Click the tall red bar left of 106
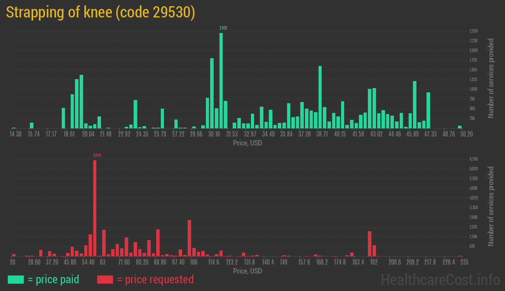This screenshot has width=505, height=291. tap(189, 238)
